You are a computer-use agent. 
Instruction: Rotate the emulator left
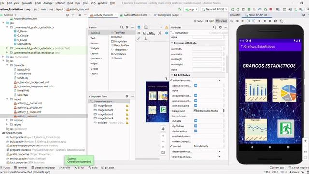[248, 21]
